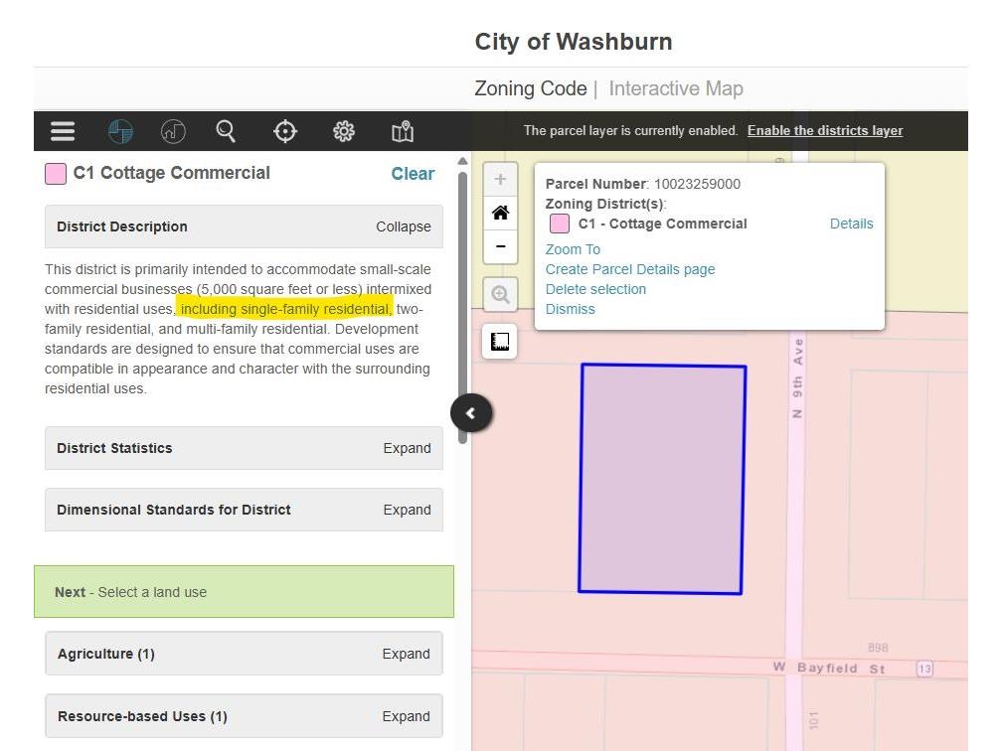The width and height of the screenshot is (1002, 751).
Task: Click the land use chart icon
Action: click(173, 131)
